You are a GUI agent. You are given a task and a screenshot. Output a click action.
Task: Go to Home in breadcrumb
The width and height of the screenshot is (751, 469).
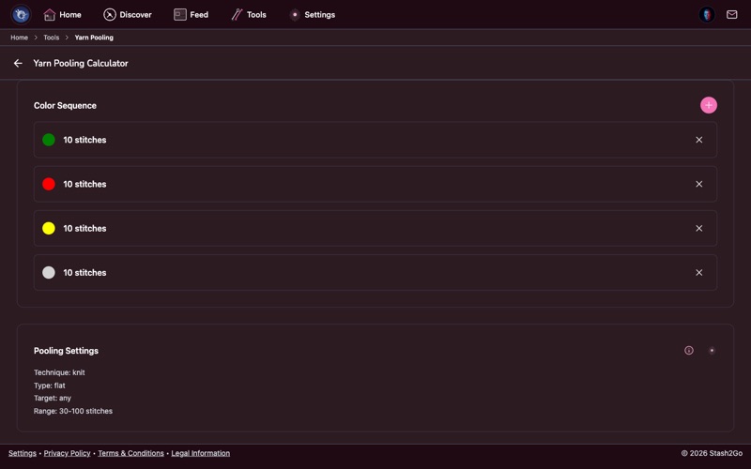(19, 38)
